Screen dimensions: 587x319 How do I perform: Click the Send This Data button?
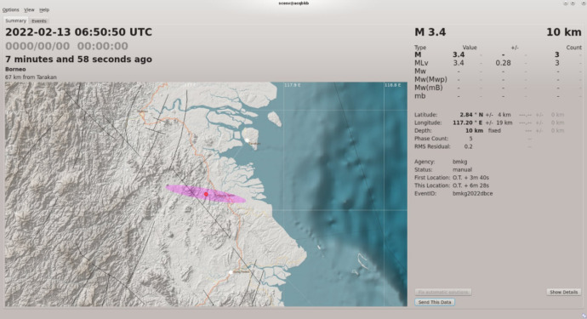(x=435, y=302)
